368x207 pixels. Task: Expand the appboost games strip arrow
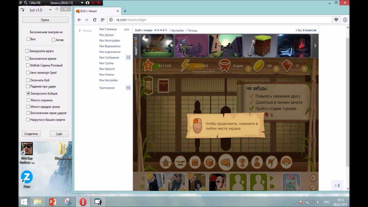[315, 45]
